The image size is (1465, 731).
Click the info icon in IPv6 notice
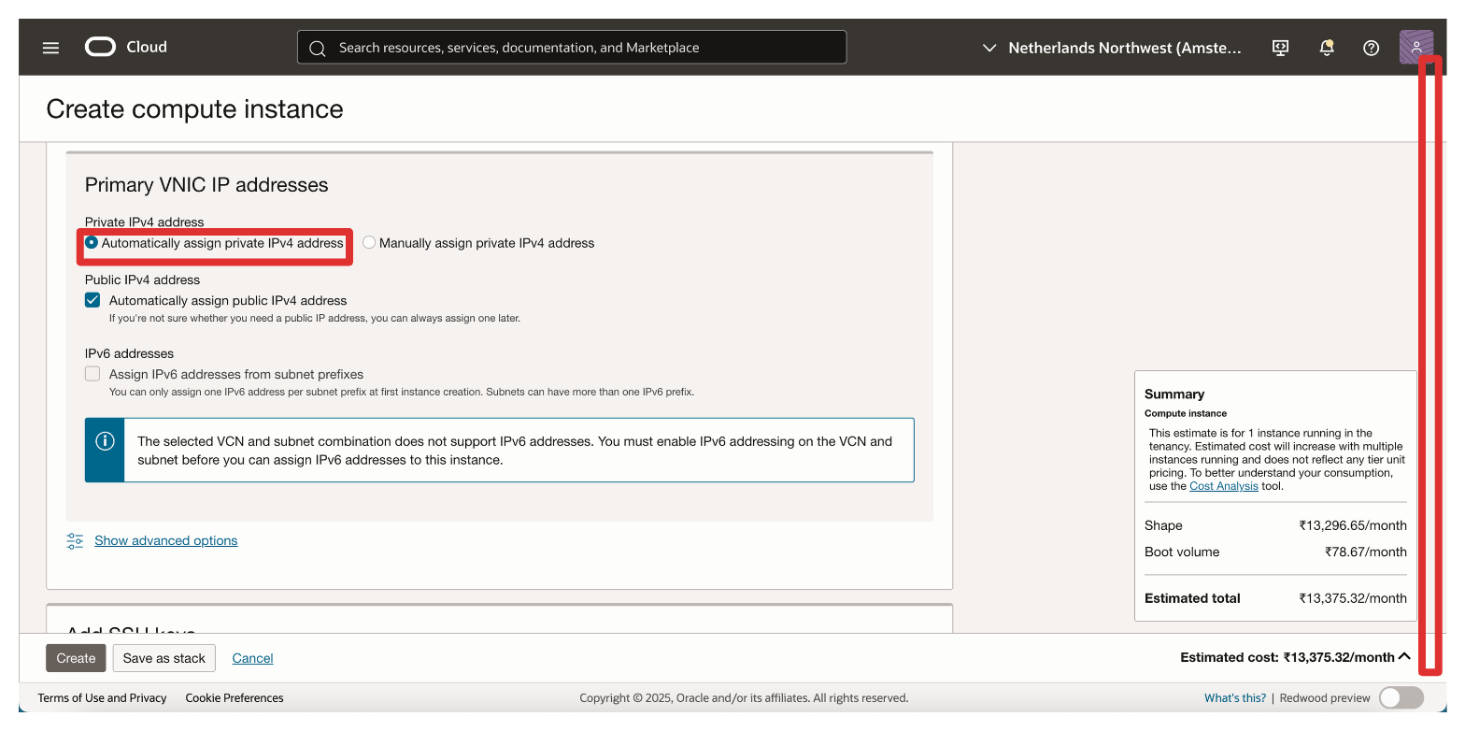105,441
